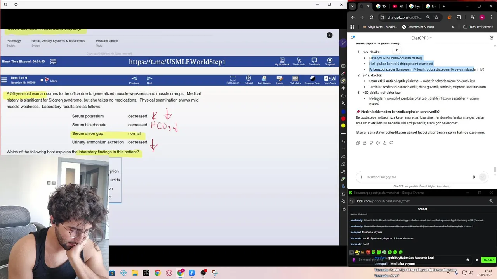This screenshot has width=497, height=279.
Task: Give thumbs up to ChatGPT response
Action: tap(365, 143)
